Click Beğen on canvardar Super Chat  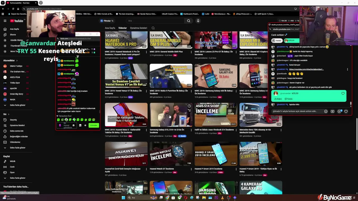point(278,99)
